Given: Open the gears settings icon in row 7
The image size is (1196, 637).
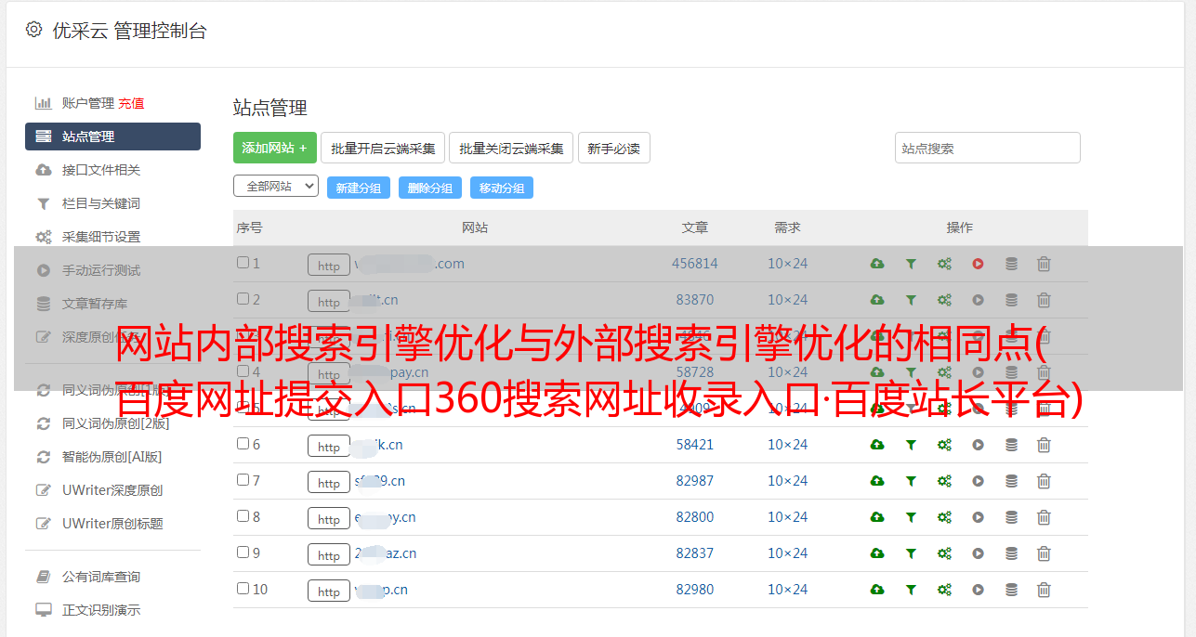Looking at the screenshot, I should (944, 481).
